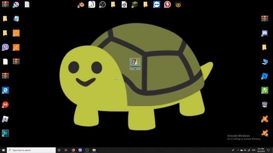Screen dimensions: 273x153
Task: Open Cortana from the taskbar
Action: point(59,150)
